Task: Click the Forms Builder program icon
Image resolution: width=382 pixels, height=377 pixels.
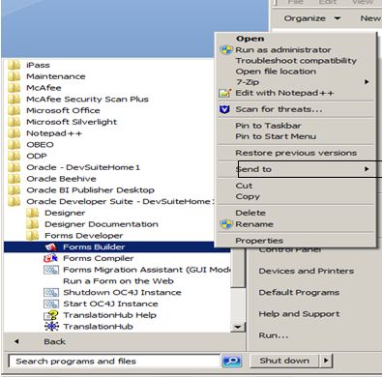Action: click(51, 247)
